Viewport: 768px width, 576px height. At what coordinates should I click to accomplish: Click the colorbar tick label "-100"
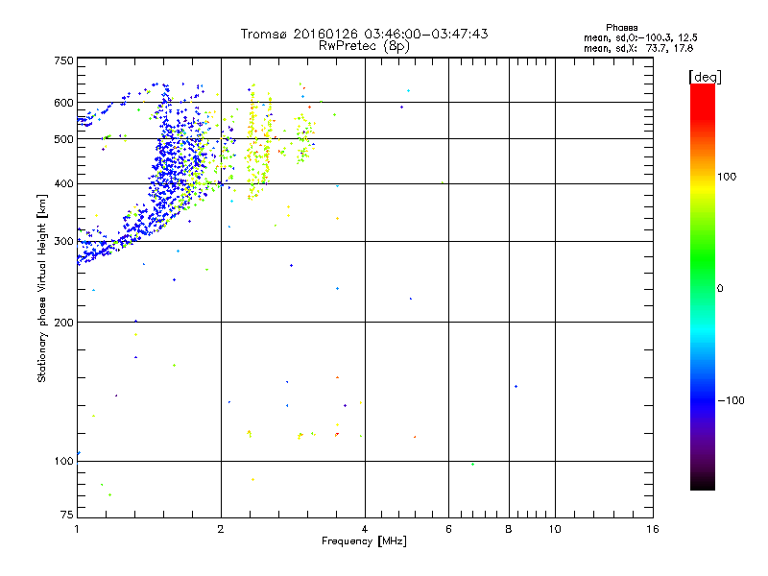(731, 400)
